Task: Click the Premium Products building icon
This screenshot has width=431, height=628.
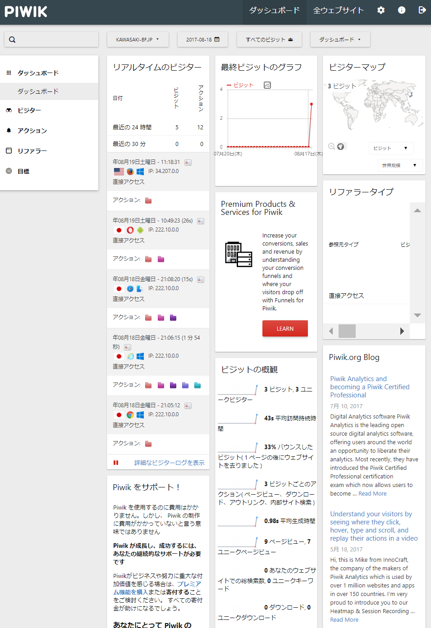Action: [238, 254]
